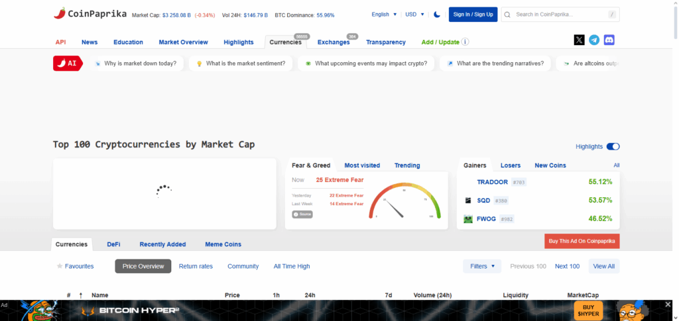Click the X (Twitter) social icon

click(x=580, y=40)
